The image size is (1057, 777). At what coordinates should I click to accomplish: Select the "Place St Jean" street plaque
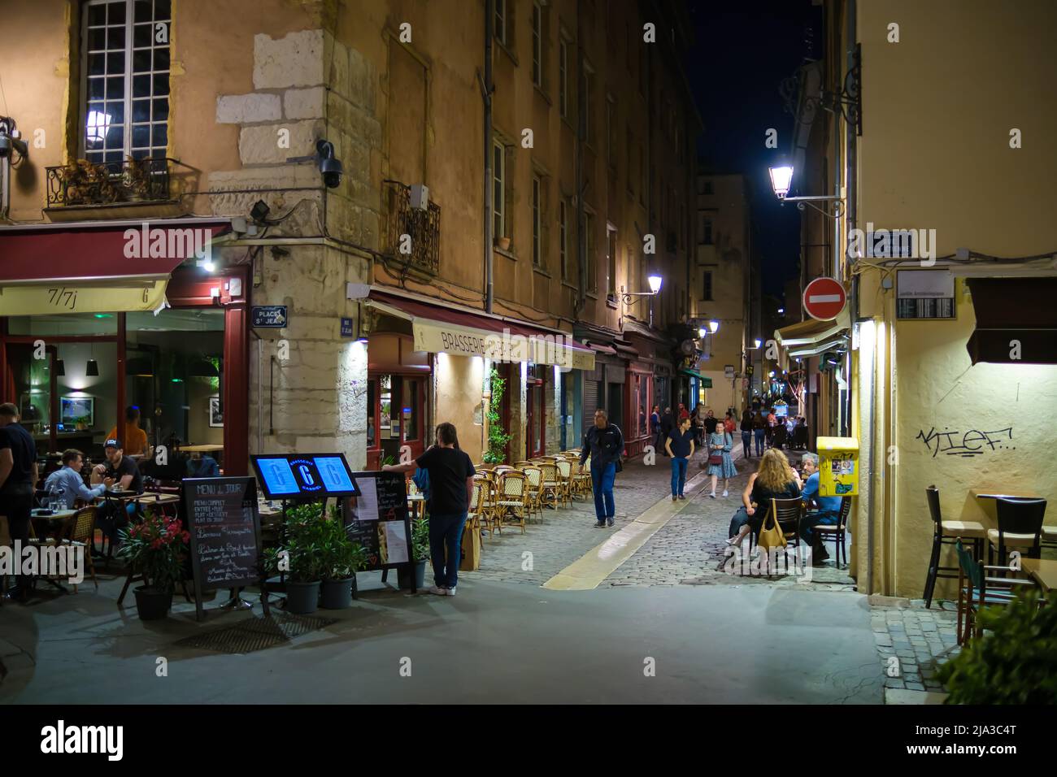[268, 317]
